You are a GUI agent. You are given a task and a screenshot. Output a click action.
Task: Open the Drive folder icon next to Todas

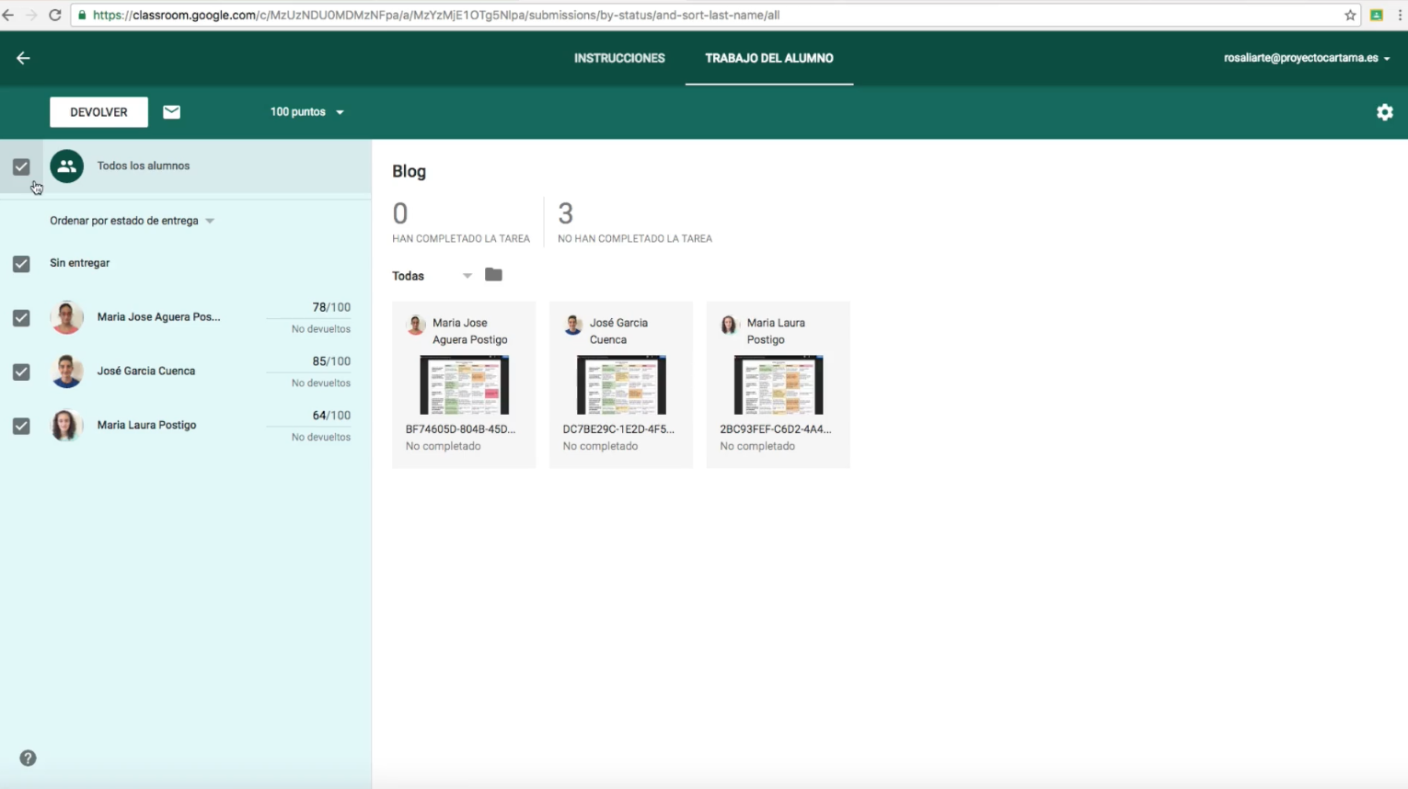493,275
